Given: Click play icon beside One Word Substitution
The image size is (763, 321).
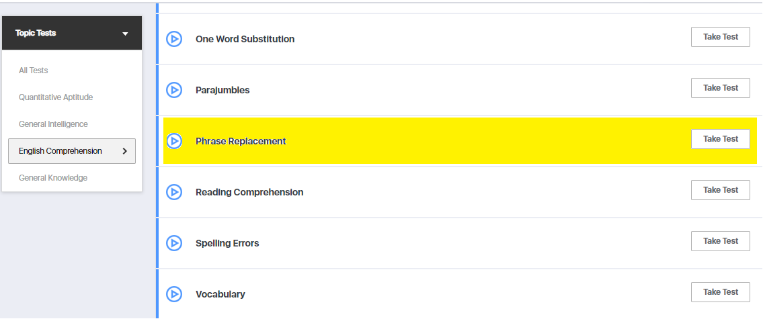Looking at the screenshot, I should tap(174, 39).
